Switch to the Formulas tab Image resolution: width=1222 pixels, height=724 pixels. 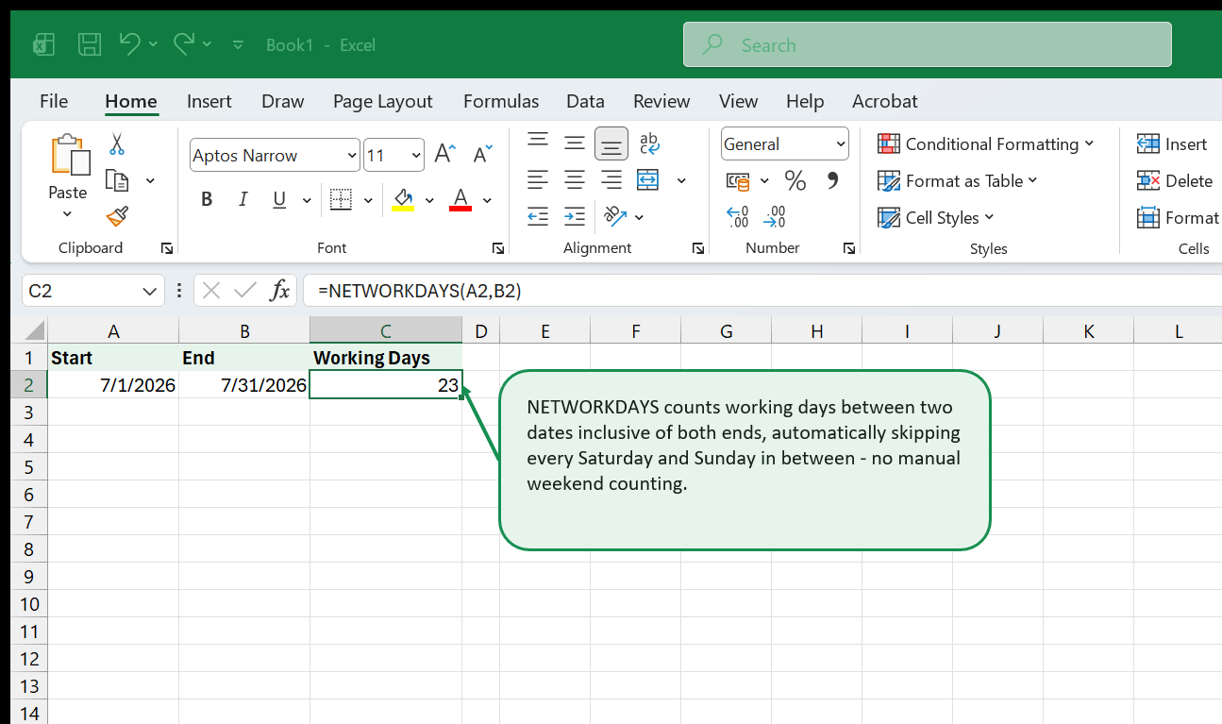501,101
